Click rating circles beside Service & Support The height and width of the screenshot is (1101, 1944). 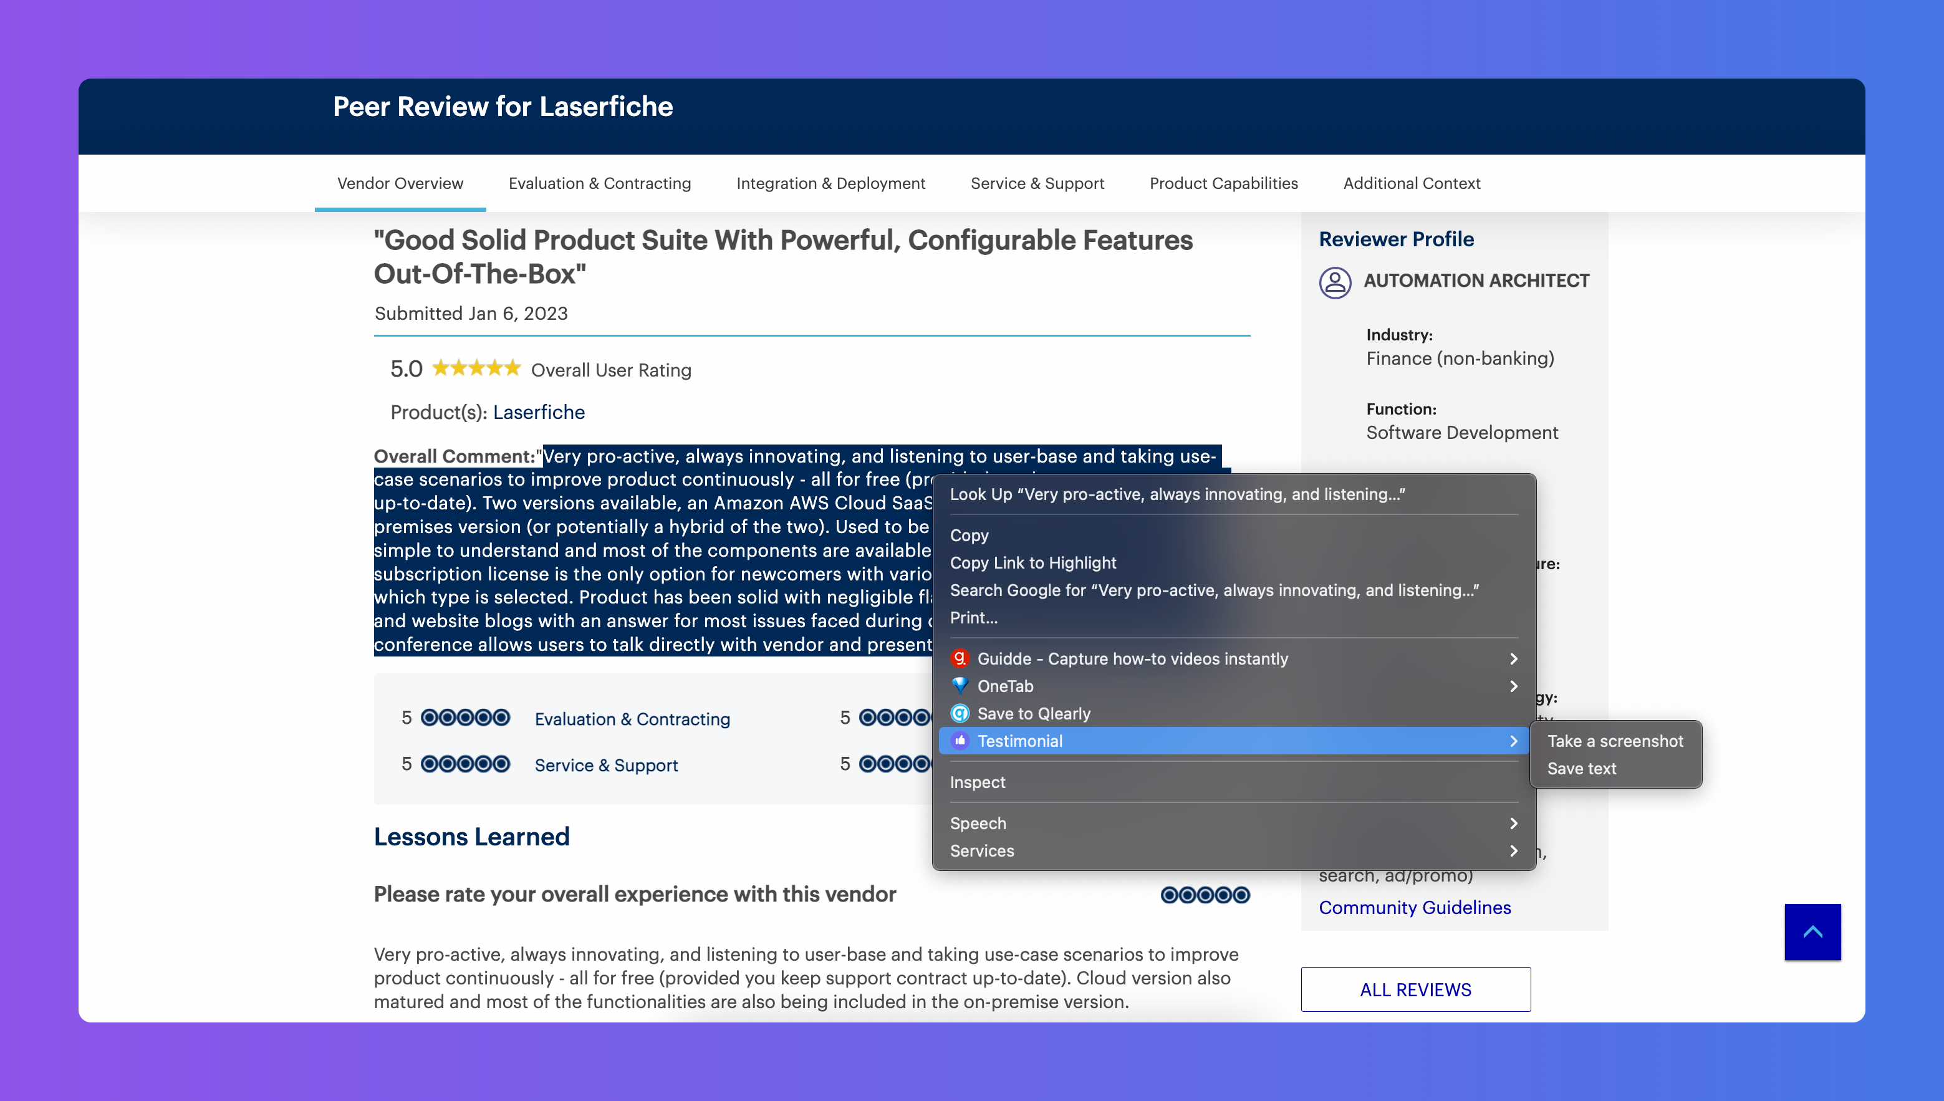point(465,764)
